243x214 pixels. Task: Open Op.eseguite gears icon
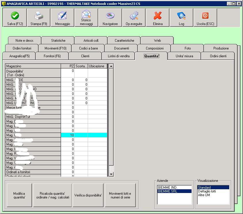point(134,16)
